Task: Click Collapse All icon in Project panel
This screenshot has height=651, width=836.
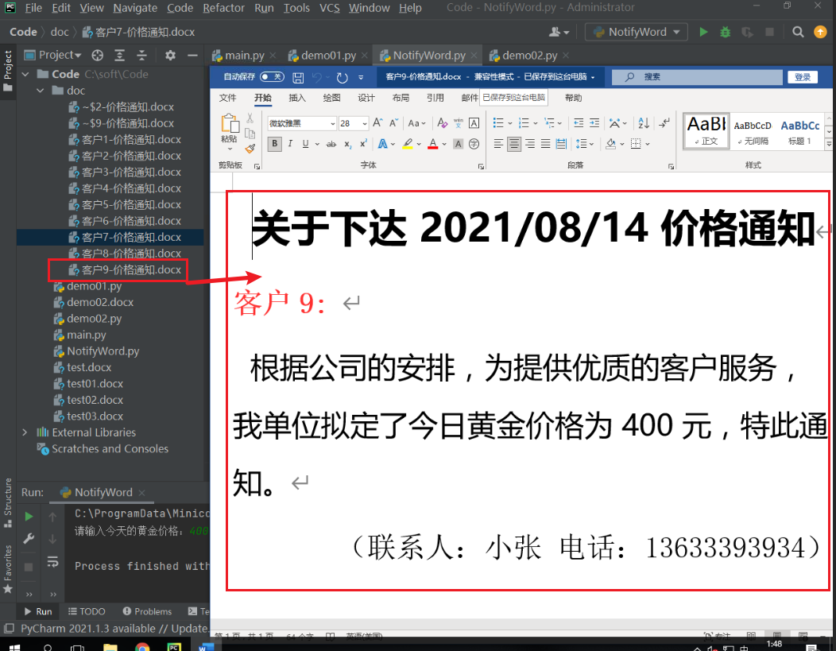Action: 141,55
